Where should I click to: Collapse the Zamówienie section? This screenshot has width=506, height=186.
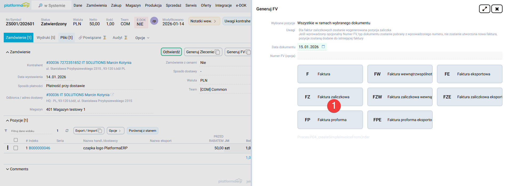[x=7, y=52]
